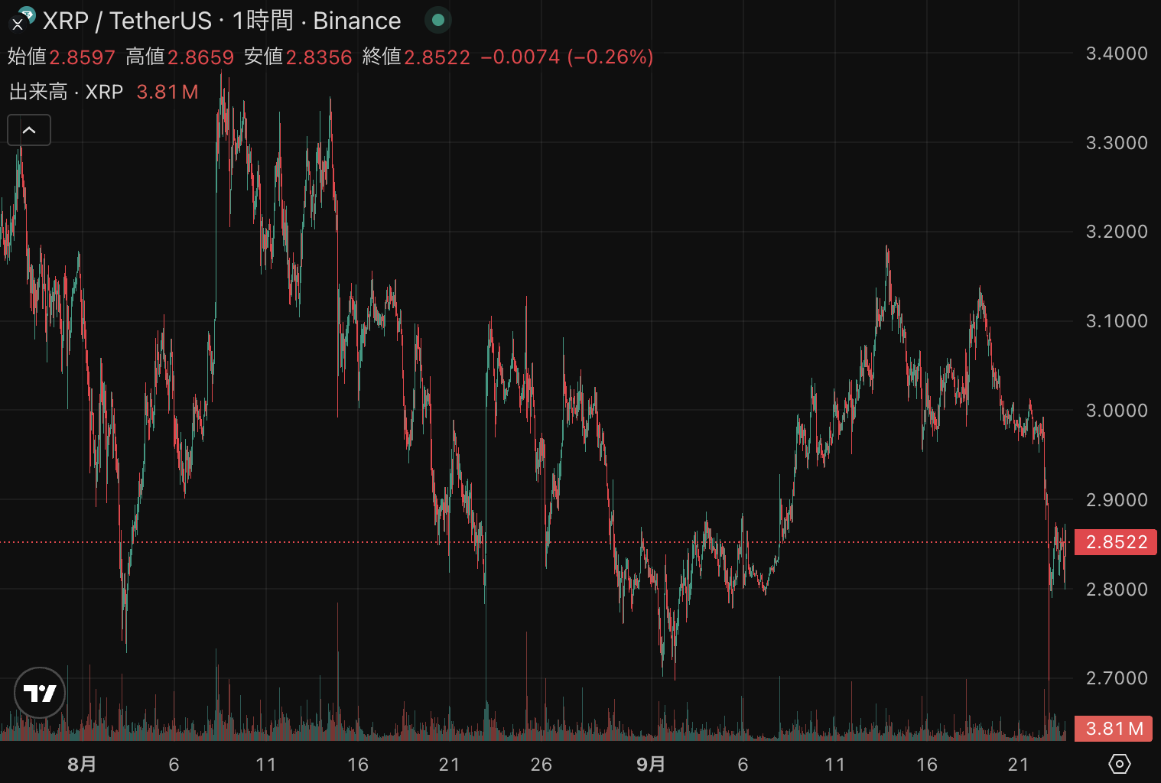The image size is (1161, 783).
Task: Click the −0.0074 (−0.26%) change value
Action: point(567,57)
